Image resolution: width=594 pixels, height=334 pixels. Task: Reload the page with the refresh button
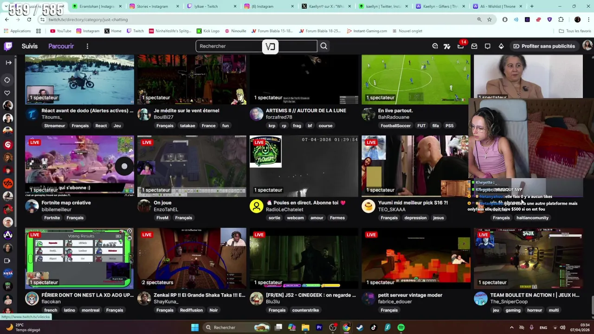click(x=29, y=19)
